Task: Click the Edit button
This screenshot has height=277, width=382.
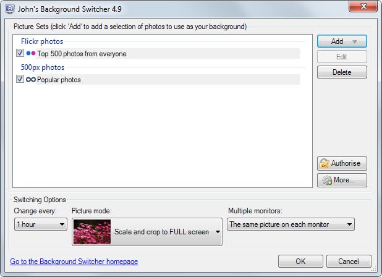Action: click(342, 57)
